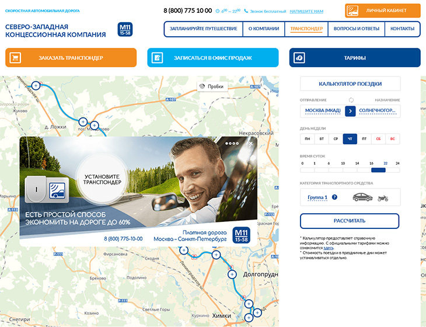Click the Калькулятор поездки header
The width and height of the screenshot is (426, 327).
click(350, 84)
